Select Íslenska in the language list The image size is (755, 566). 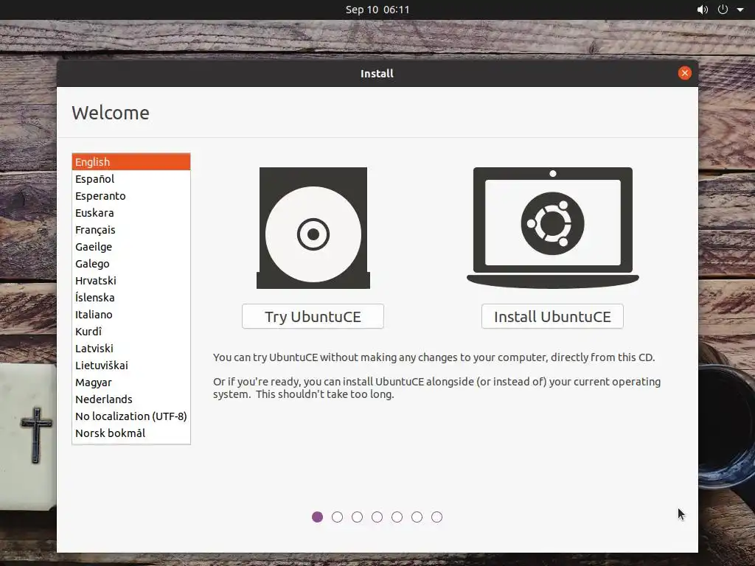131,298
